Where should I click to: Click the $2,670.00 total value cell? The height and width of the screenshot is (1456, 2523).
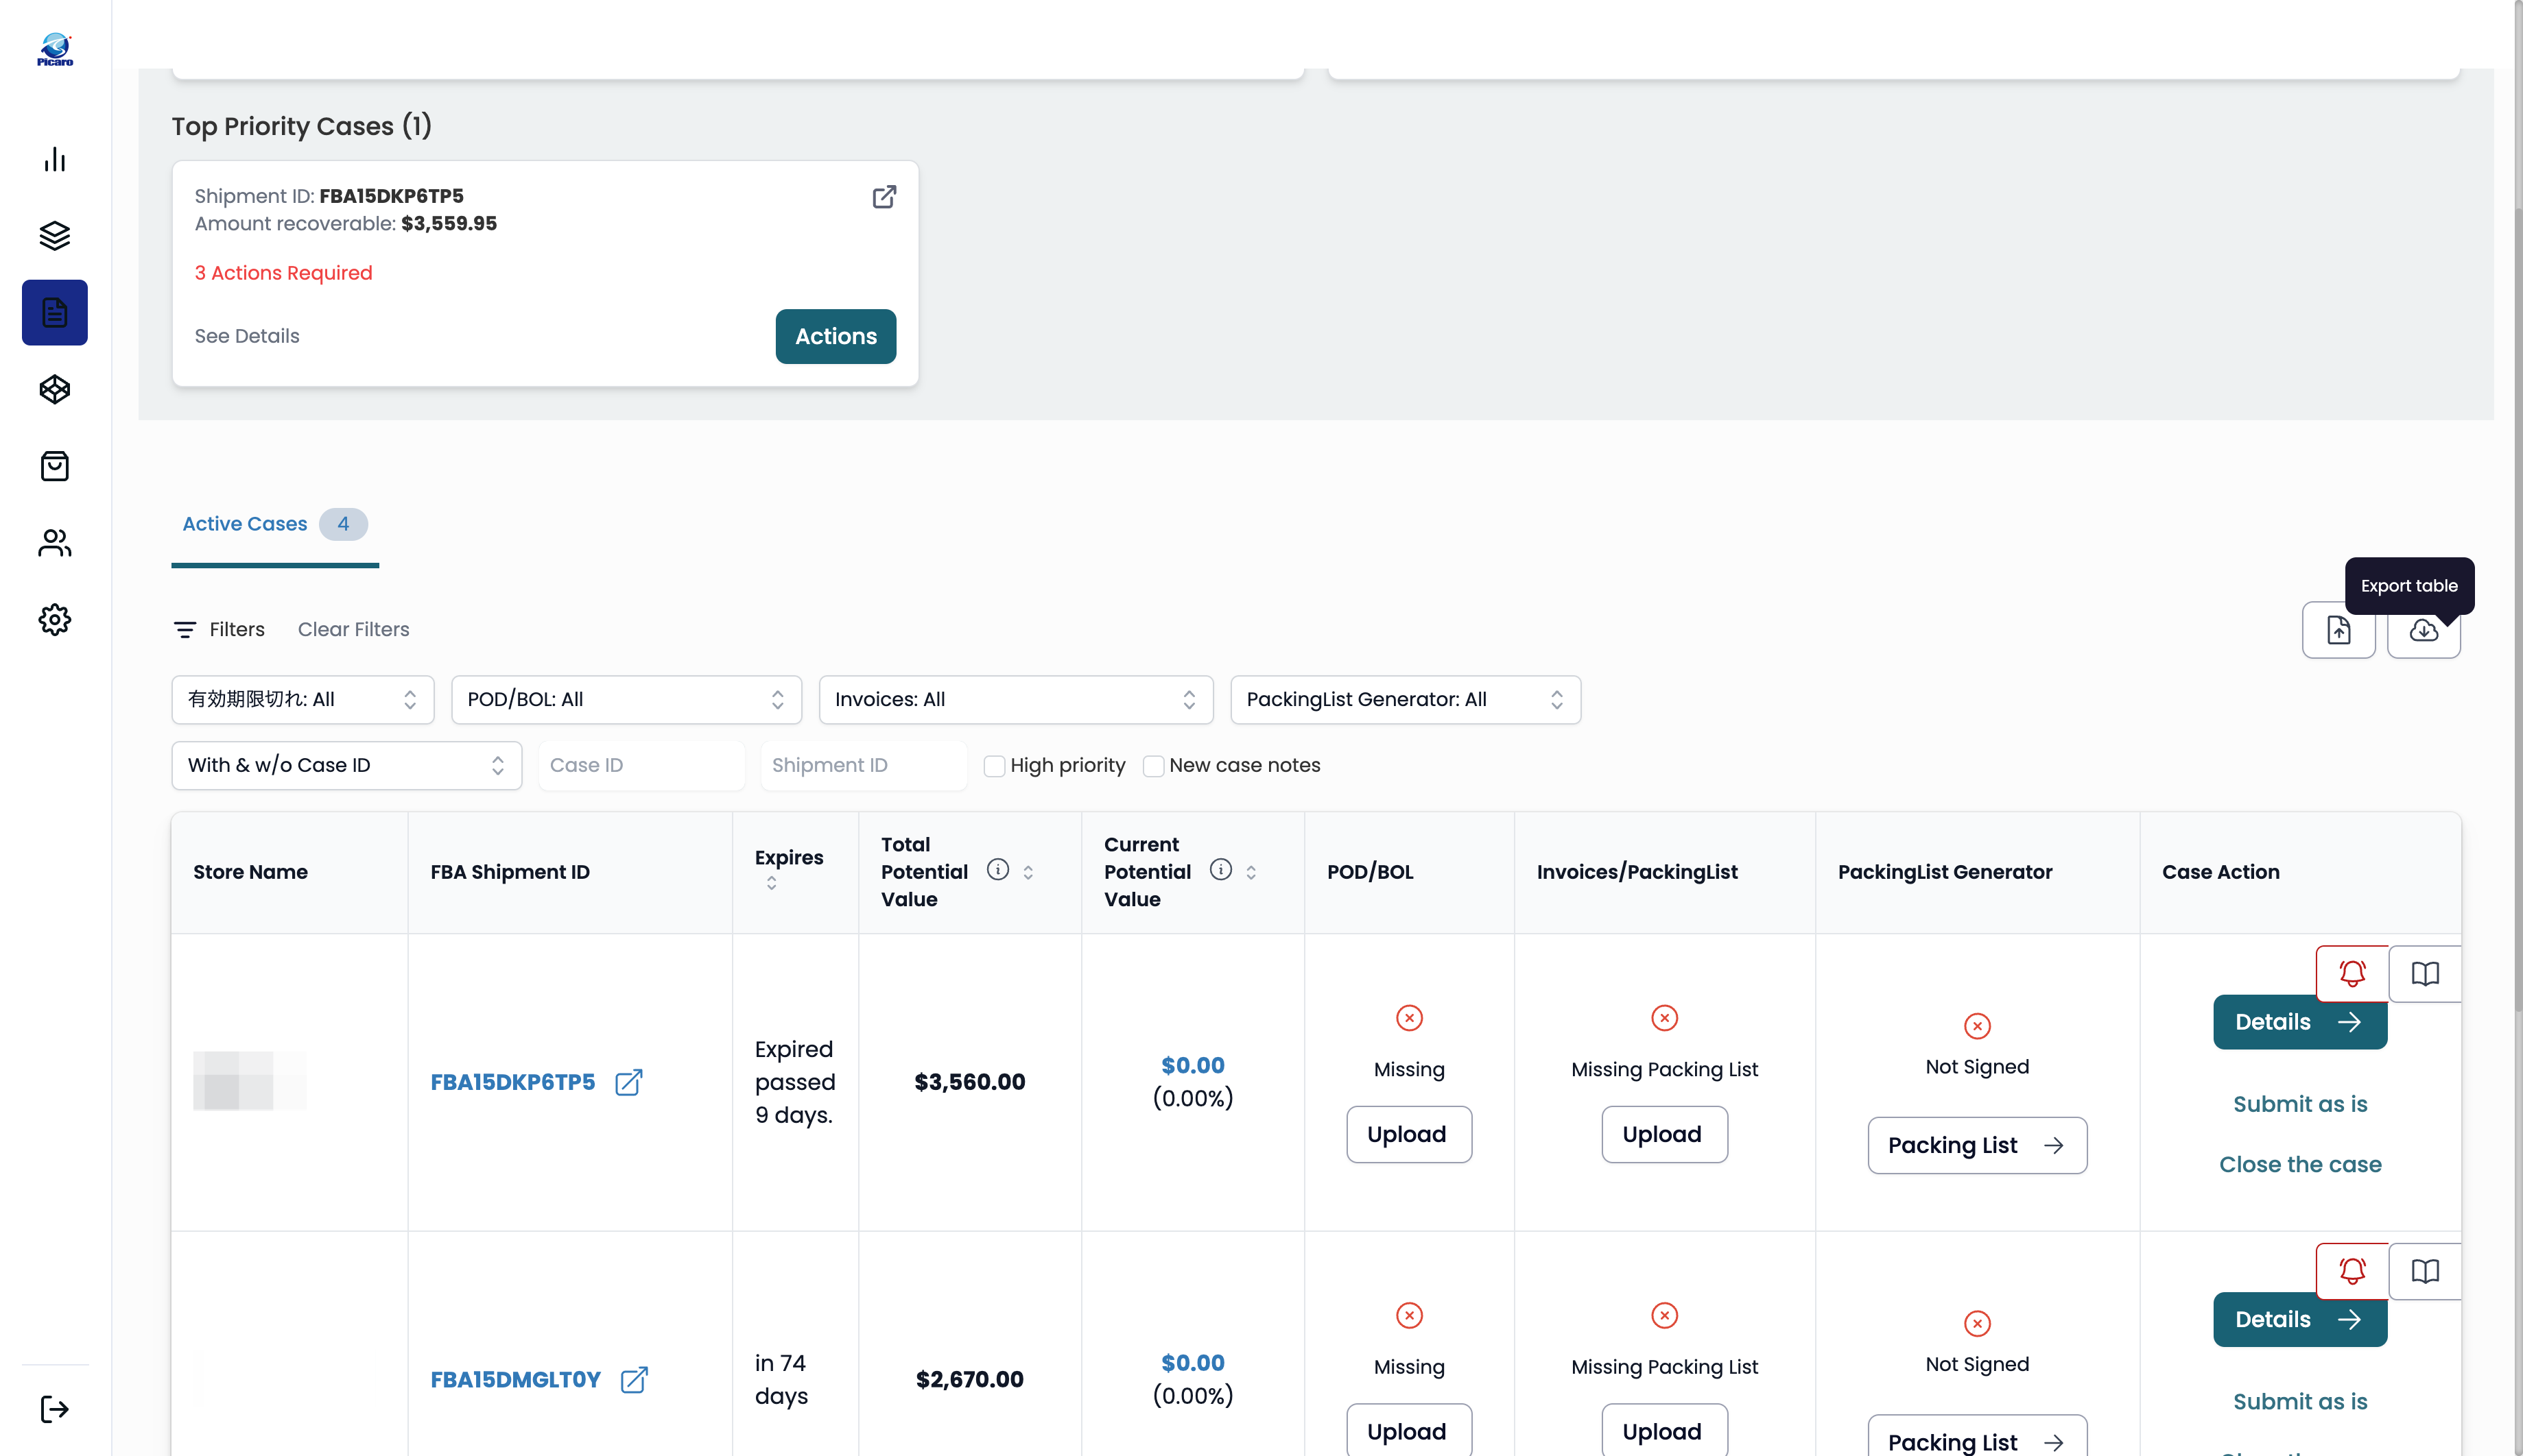pos(969,1380)
